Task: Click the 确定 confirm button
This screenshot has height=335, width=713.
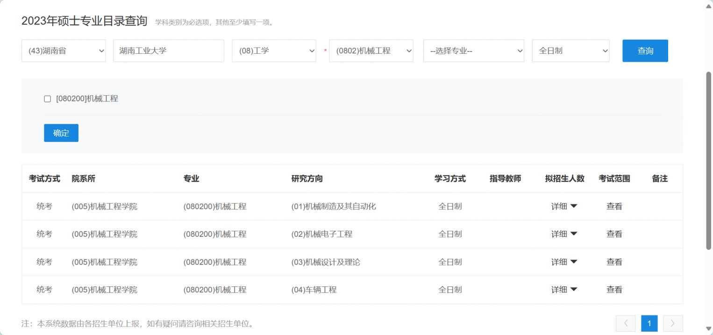Action: pos(61,133)
